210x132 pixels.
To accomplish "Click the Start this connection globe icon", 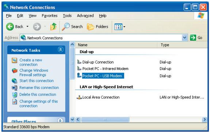I will click(x=15, y=81).
